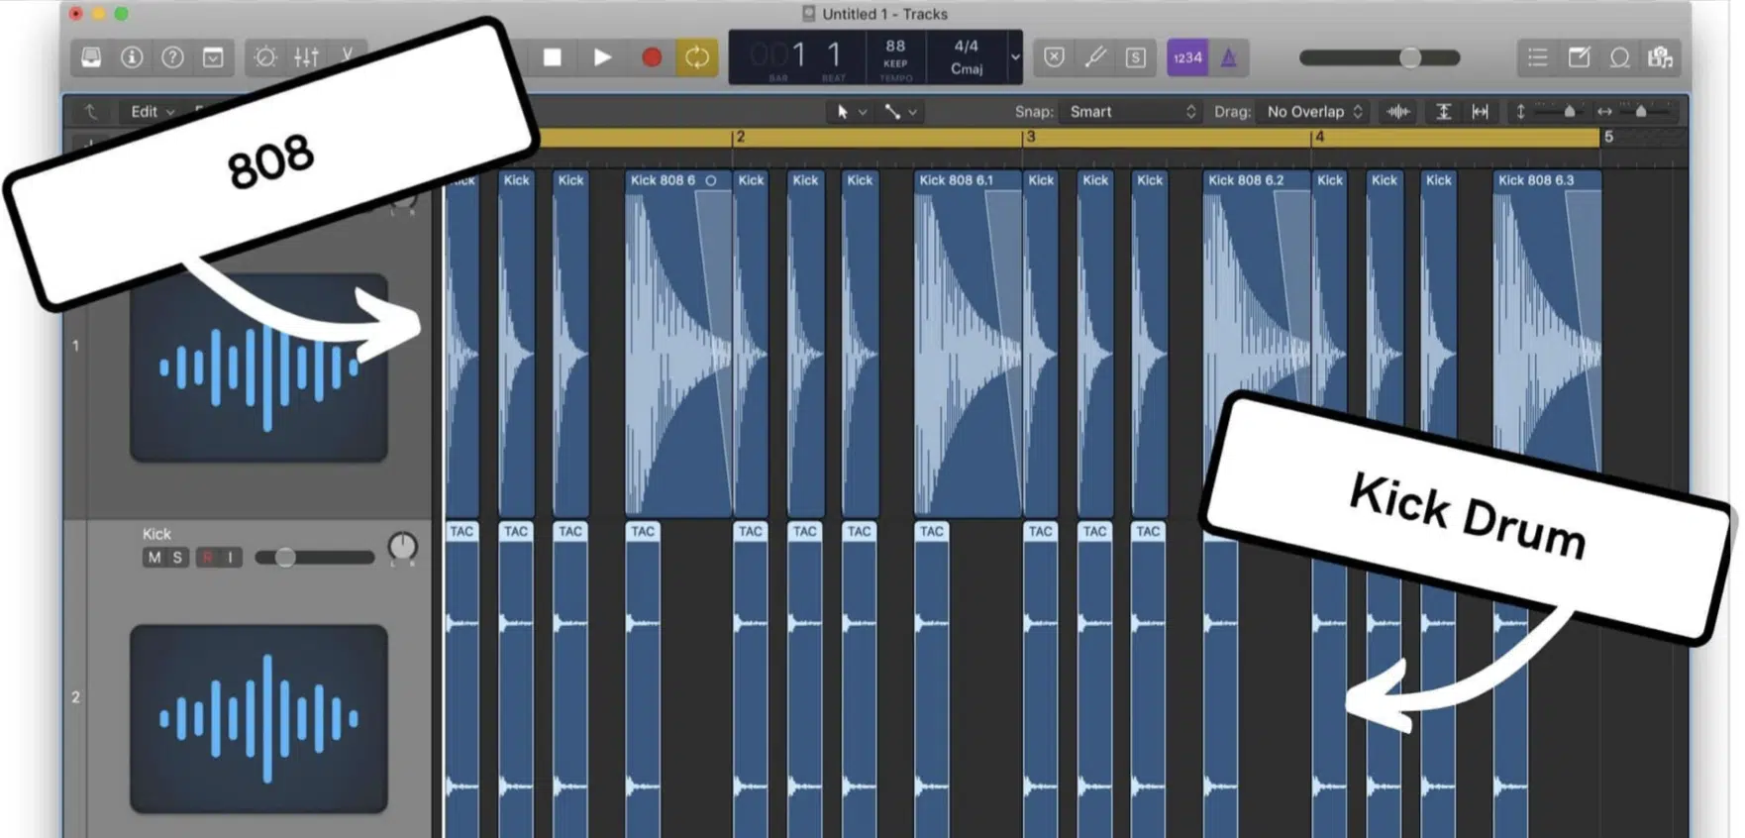Image resolution: width=1745 pixels, height=838 pixels.
Task: Click the loop circle on Kick 808 6
Action: (711, 180)
